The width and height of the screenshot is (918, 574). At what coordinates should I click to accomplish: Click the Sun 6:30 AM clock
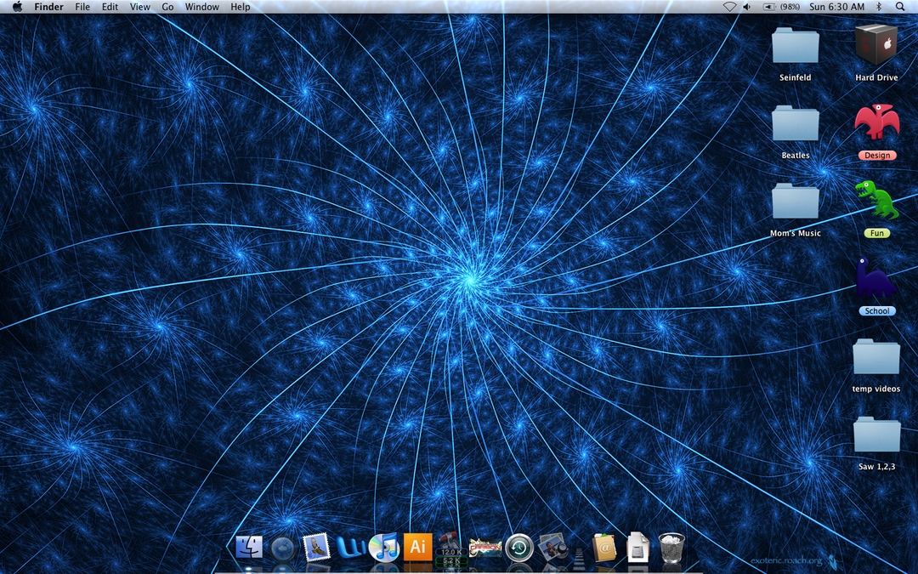[x=836, y=7]
